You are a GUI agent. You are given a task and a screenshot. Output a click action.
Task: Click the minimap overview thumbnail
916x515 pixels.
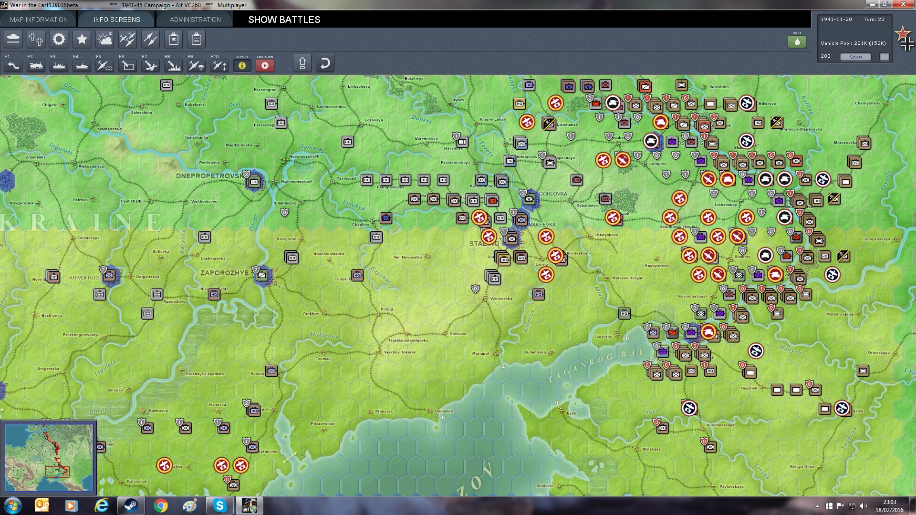click(49, 458)
